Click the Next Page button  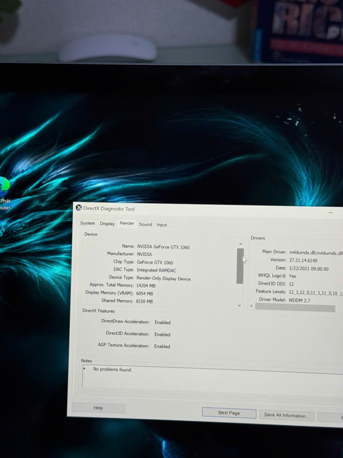tap(229, 413)
